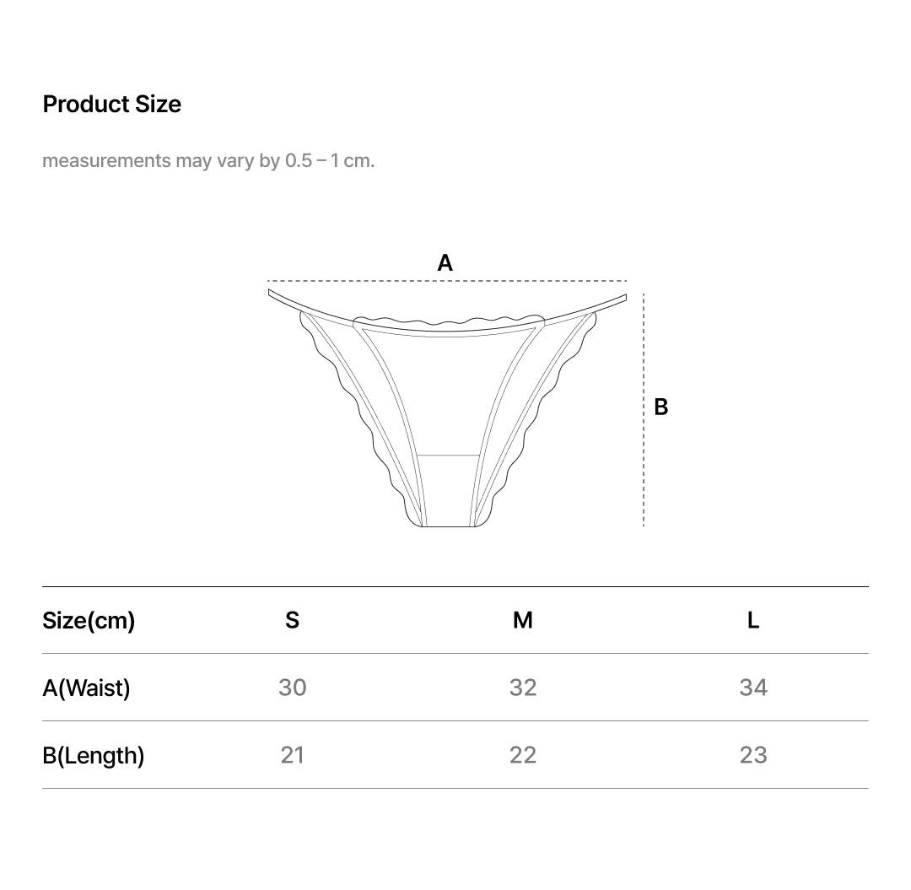Click the length value 23 for size L

(x=753, y=755)
